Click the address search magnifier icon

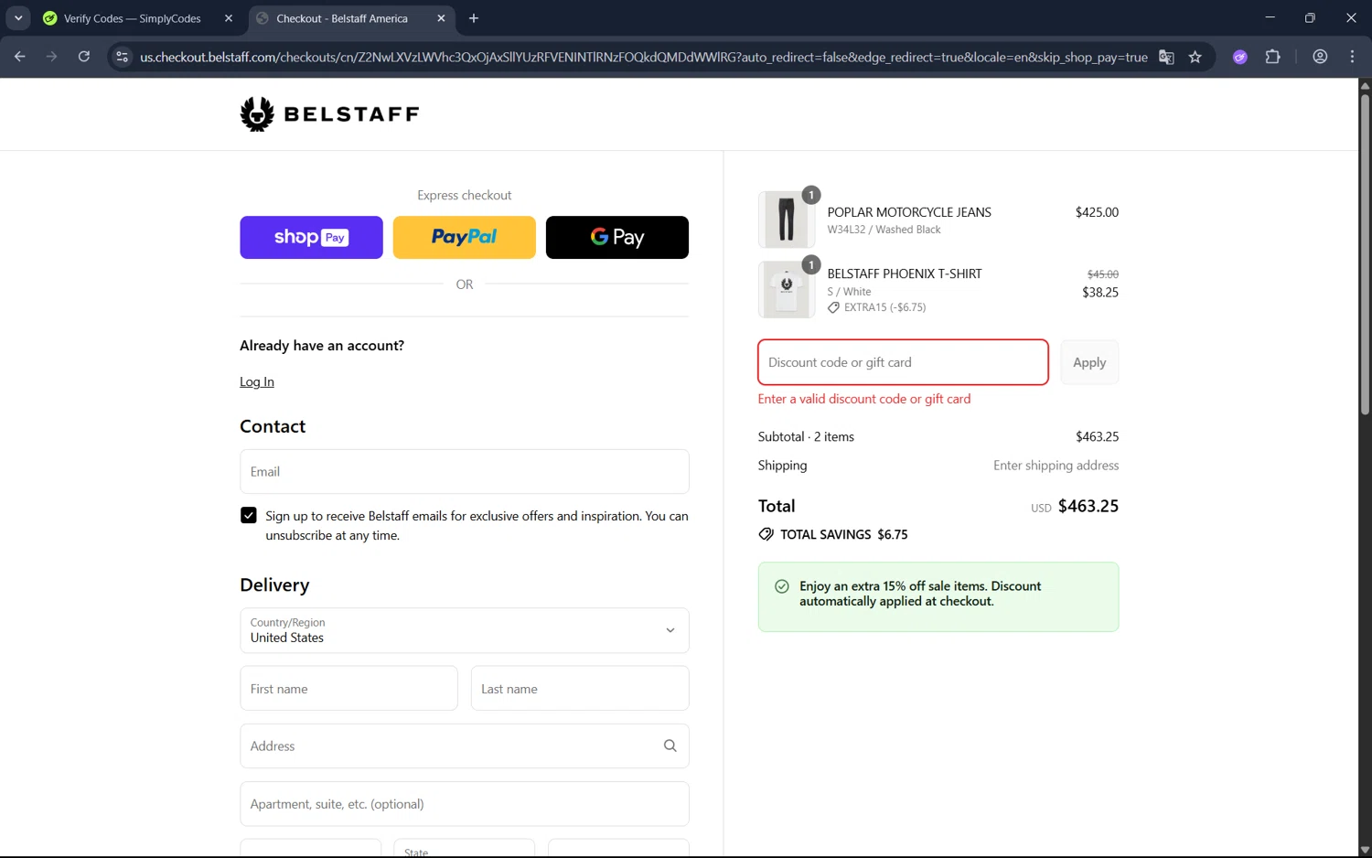click(x=670, y=745)
